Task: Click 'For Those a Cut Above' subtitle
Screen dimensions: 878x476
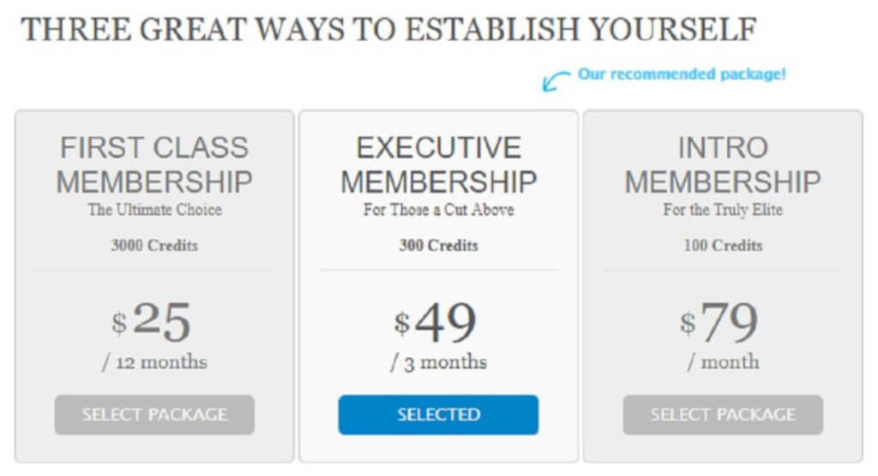Action: pyautogui.click(x=438, y=210)
